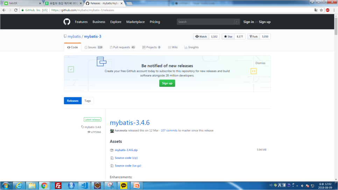Bookmark the page with the star icon
This screenshot has width=338, height=190.
pos(321,10)
